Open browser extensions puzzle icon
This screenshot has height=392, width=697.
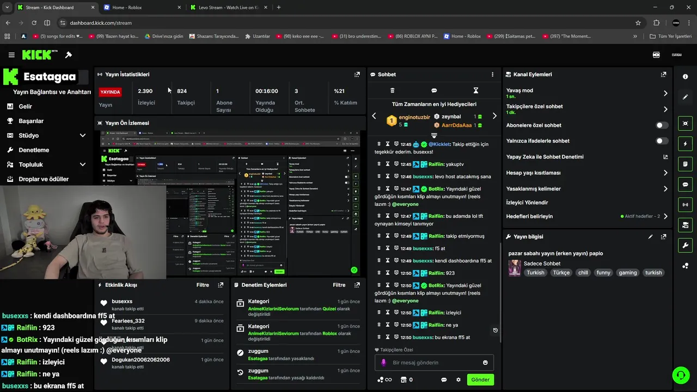pos(656,23)
